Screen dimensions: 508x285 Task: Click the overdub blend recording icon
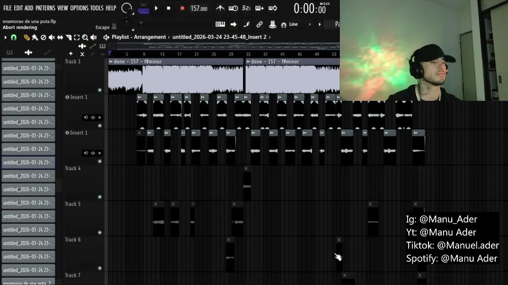260,8
